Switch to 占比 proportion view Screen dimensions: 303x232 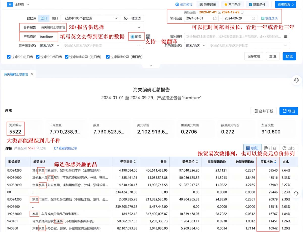coord(288,148)
